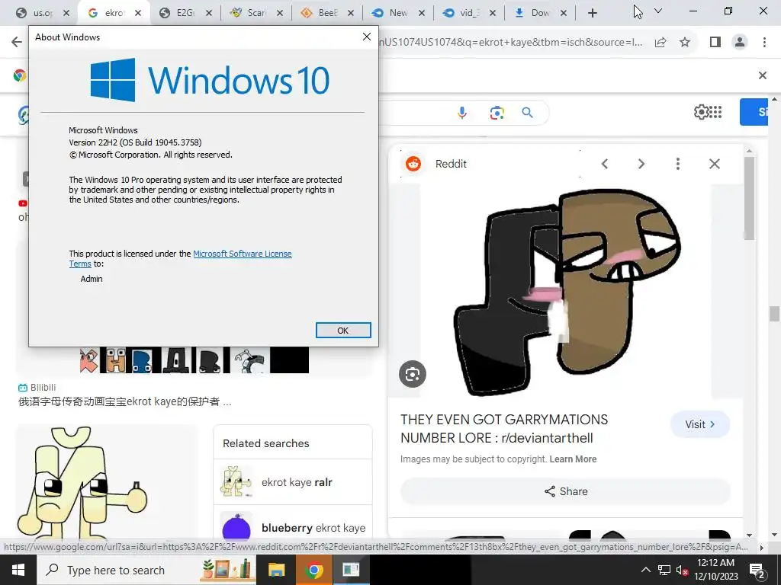The height and width of the screenshot is (585, 781).
Task: Click the Chrome taskbar icon
Action: 313,570
